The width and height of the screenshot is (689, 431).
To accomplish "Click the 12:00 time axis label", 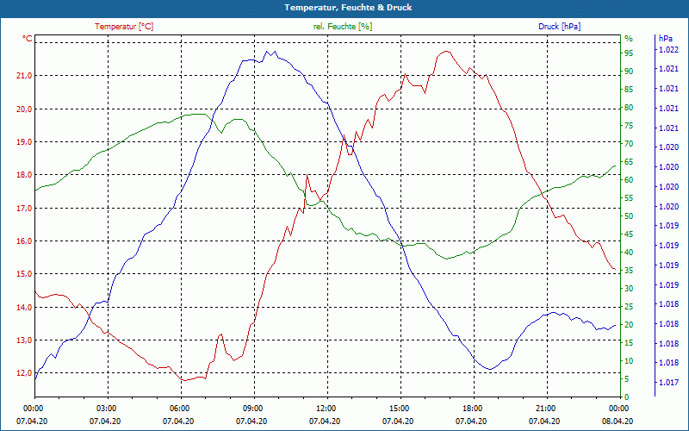I will (x=325, y=408).
